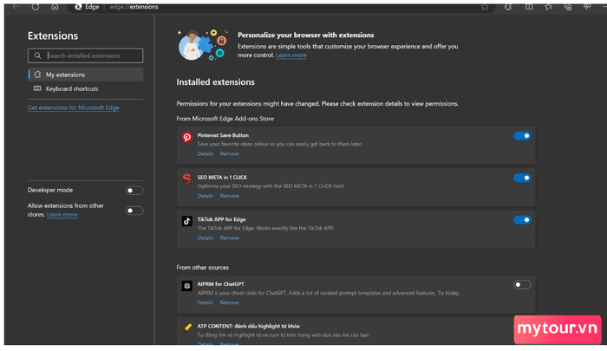Open the Collections toolbar icon
The width and height of the screenshot is (607, 351).
[568, 7]
